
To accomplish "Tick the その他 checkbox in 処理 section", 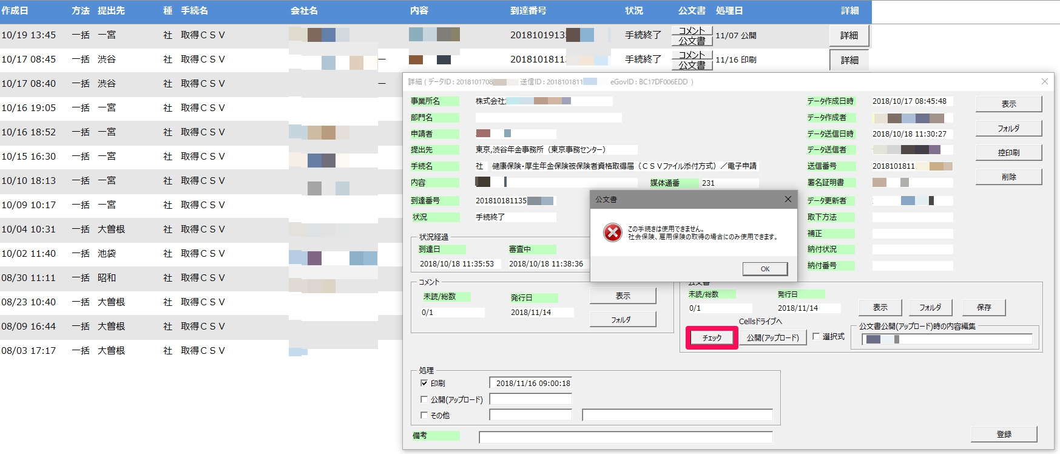I will pyautogui.click(x=424, y=415).
